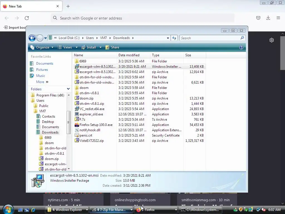285x214 pixels.
Task: Click Show Desktop quick launch icon
Action: (20, 210)
